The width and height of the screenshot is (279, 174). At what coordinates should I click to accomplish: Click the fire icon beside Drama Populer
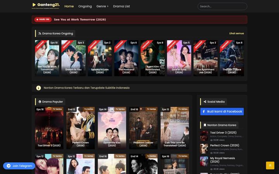pos(40,102)
